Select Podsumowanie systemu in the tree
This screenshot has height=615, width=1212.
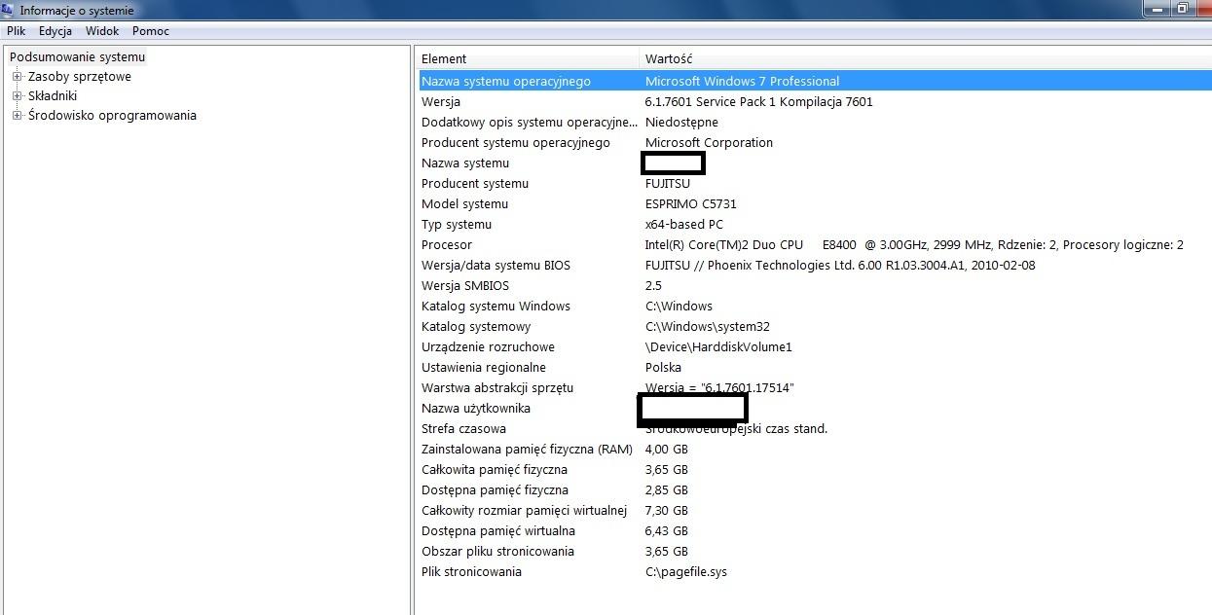tap(77, 57)
